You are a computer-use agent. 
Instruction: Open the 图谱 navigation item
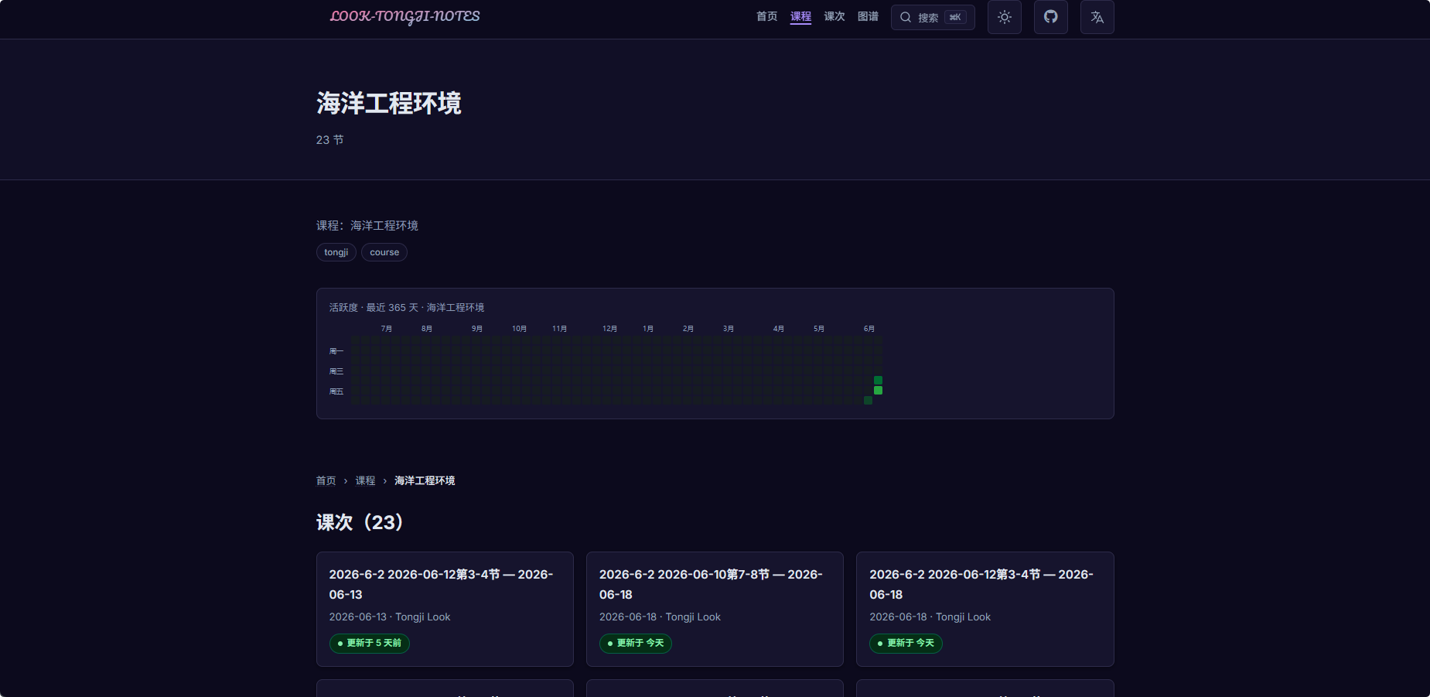(868, 16)
